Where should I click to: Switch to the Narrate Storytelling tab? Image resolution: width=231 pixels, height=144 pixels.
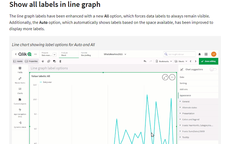(89, 54)
